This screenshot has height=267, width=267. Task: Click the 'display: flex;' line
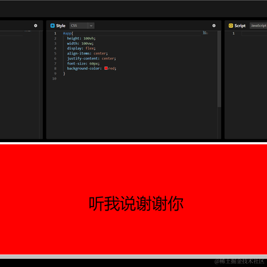(x=81, y=48)
